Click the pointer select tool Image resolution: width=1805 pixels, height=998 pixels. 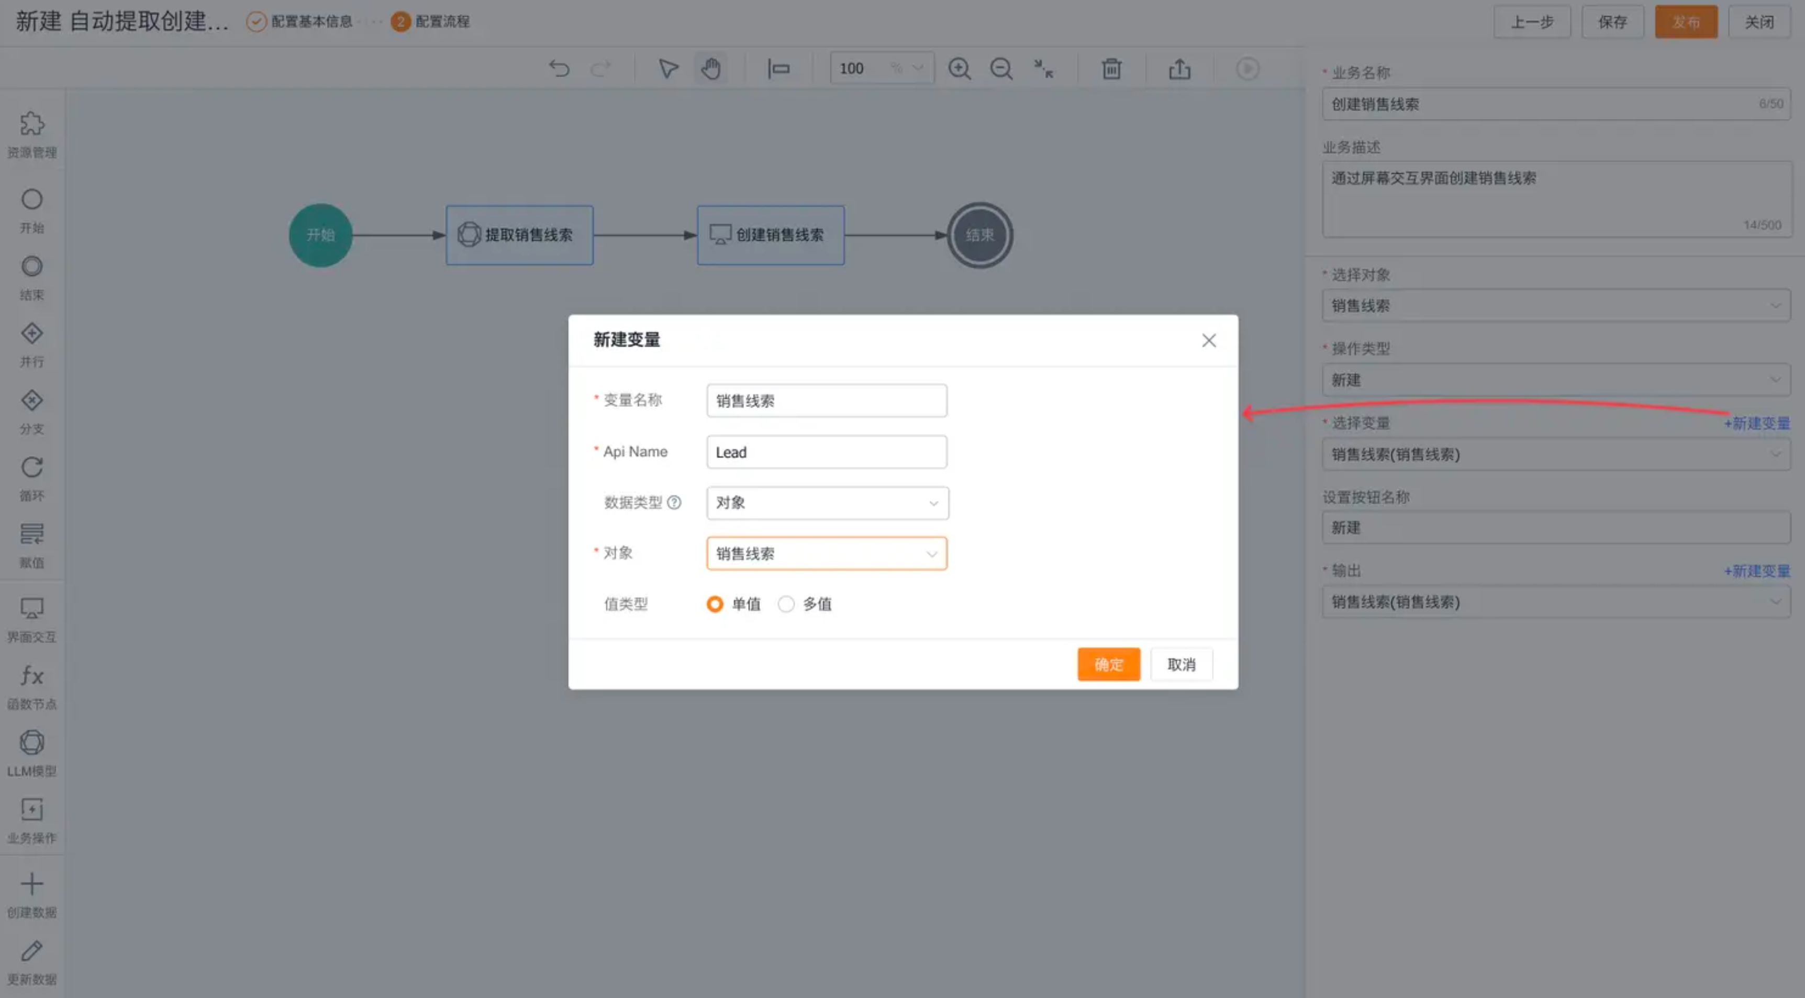point(668,69)
